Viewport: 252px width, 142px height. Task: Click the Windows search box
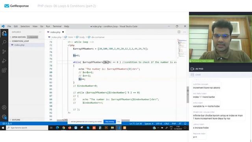(27, 128)
